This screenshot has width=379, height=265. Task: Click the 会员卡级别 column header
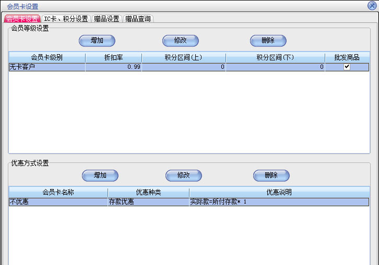pos(46,57)
